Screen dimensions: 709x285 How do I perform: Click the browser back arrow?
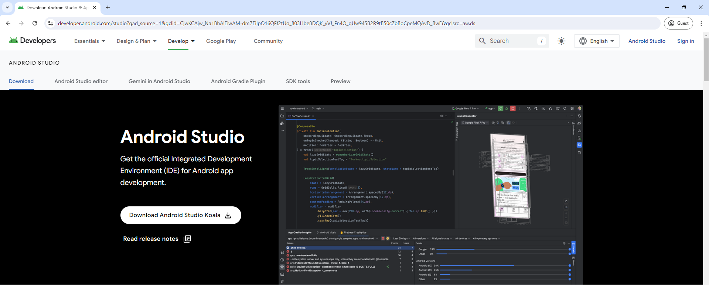click(8, 23)
